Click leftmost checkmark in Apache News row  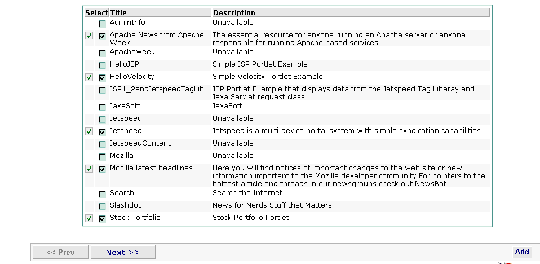(x=89, y=36)
